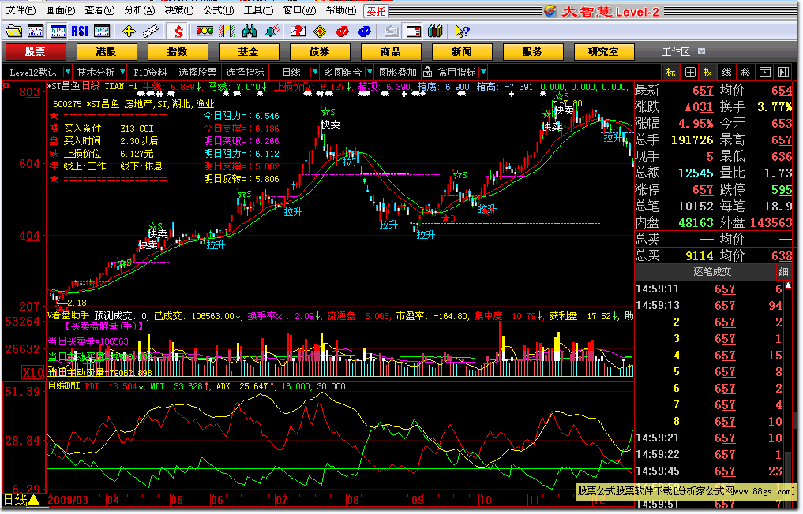Open the 工作区 workspace dropdown arrow
Image resolution: width=803 pixels, height=514 pixels.
tap(702, 52)
